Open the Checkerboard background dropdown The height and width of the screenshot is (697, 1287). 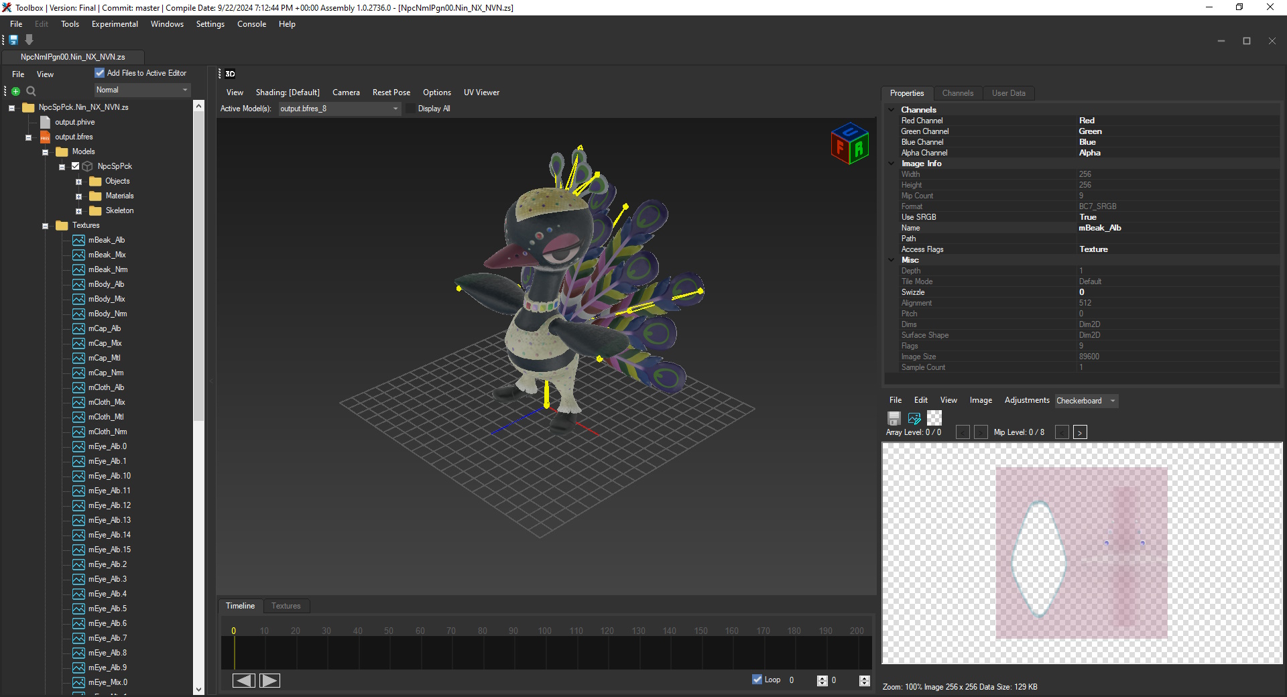1087,401
